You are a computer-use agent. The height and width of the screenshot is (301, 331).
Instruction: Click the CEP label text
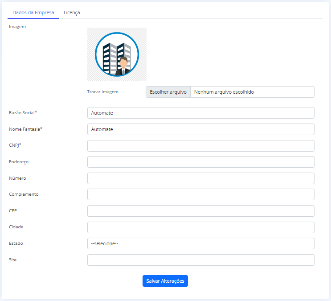point(13,211)
